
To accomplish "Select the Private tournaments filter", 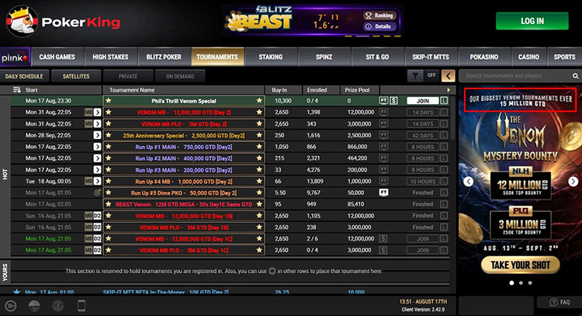I will tap(128, 76).
